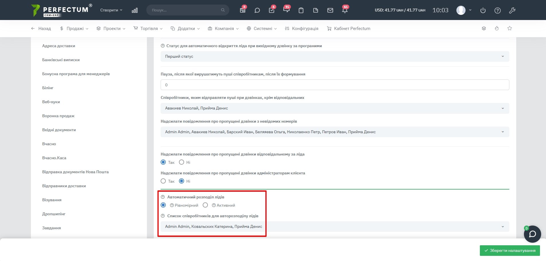Open Адреса доставки settings

click(x=59, y=46)
